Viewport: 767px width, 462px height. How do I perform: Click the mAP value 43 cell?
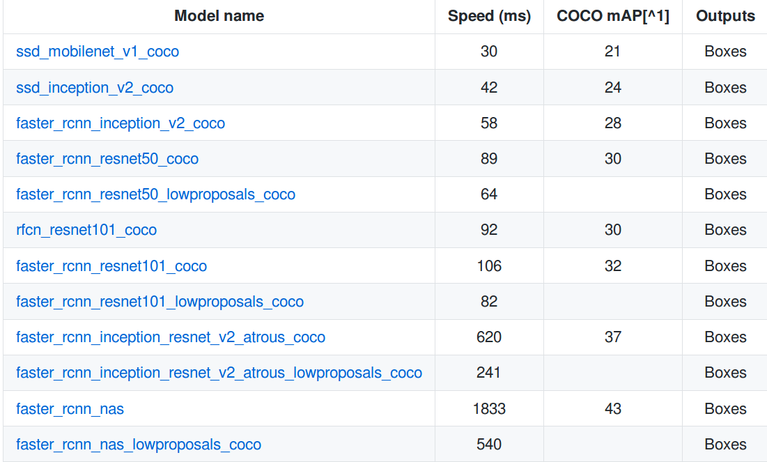613,409
